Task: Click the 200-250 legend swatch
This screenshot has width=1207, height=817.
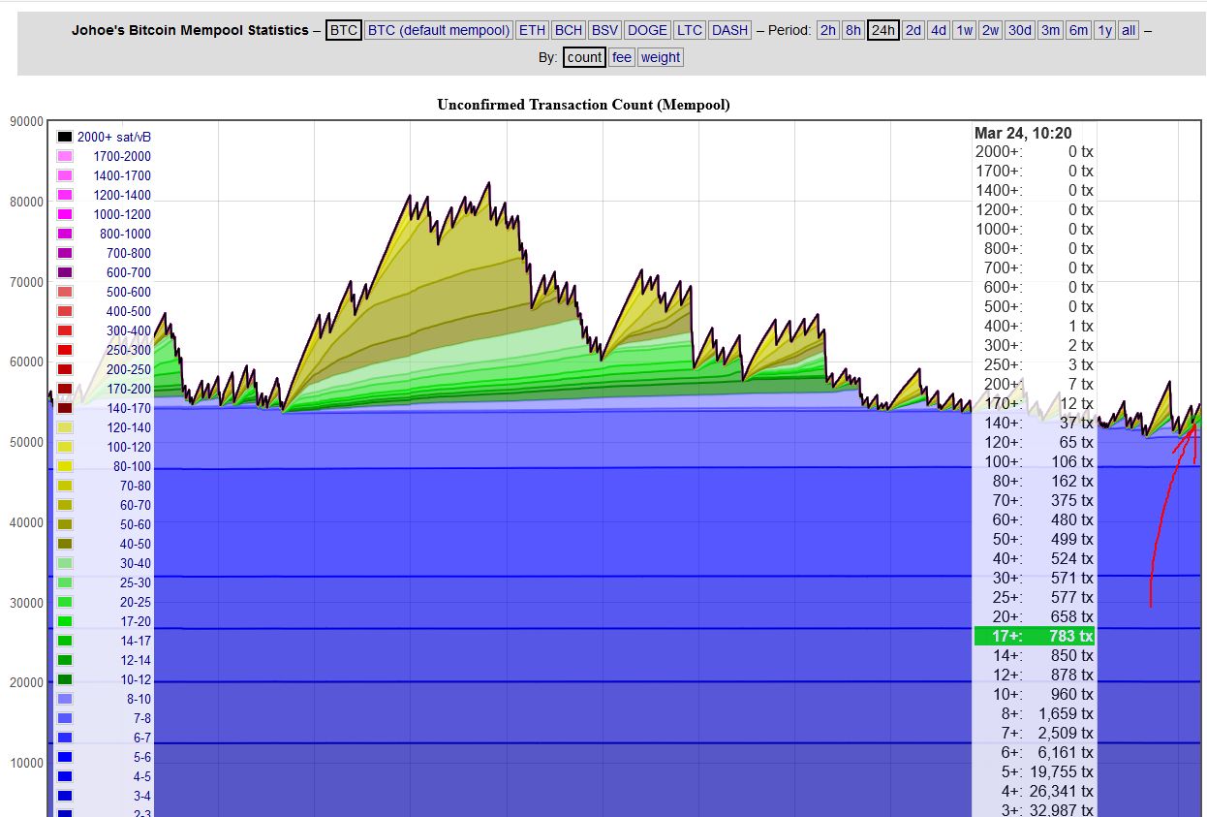Action: tap(65, 369)
